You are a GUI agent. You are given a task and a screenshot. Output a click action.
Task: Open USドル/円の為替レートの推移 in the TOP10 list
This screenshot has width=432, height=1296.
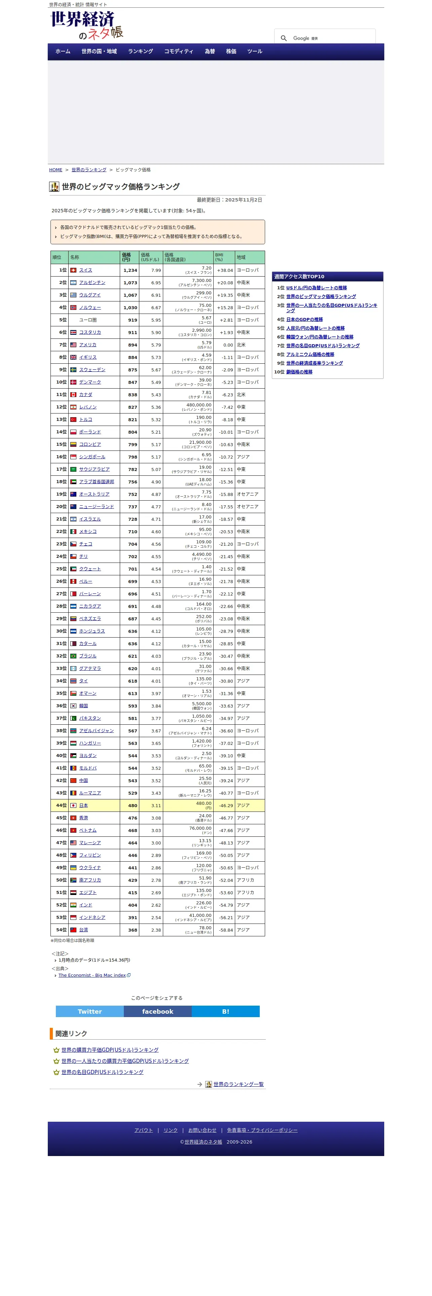click(x=316, y=288)
